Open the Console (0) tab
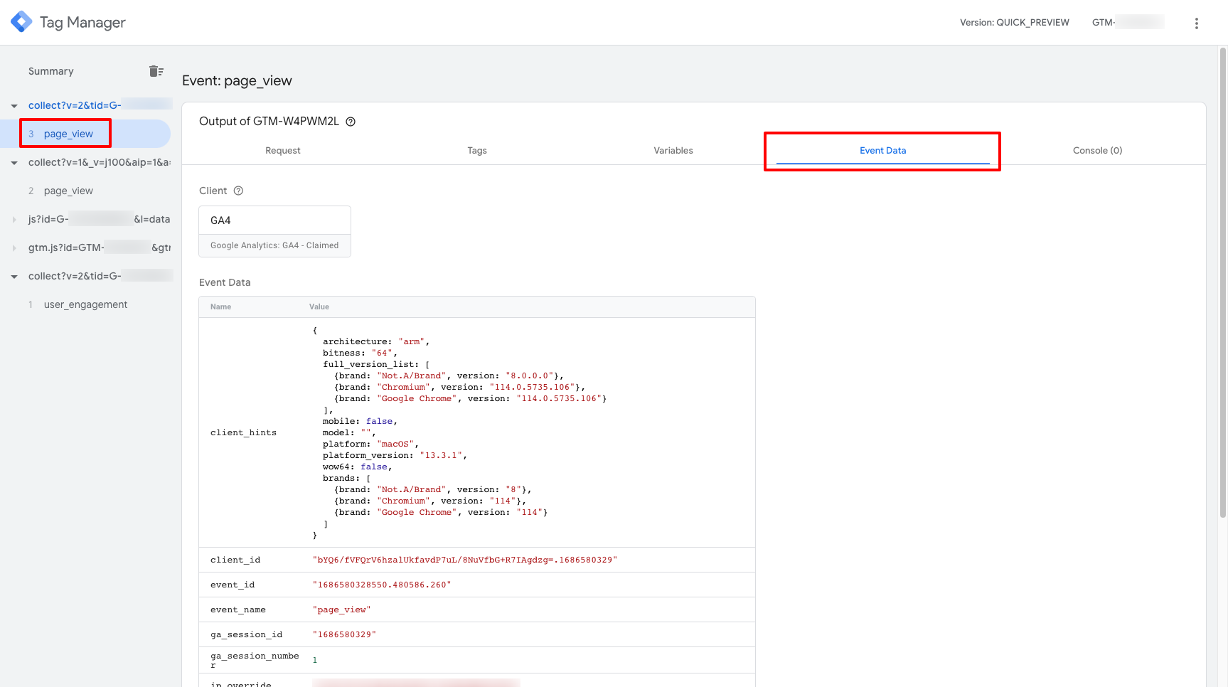1228x687 pixels. coord(1097,150)
